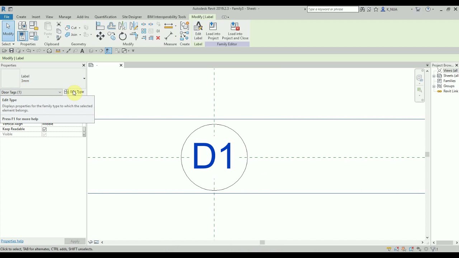The image size is (459, 258).
Task: Click the Undo arrow icon
Action: [29, 51]
